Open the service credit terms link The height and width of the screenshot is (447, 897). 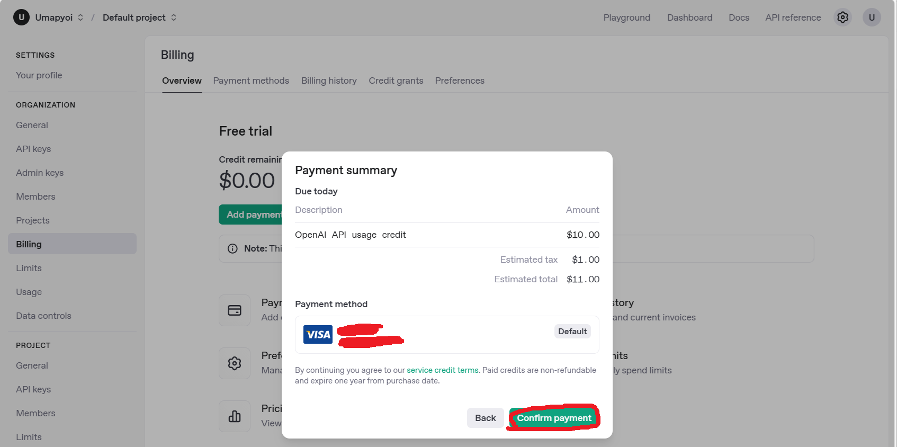(442, 370)
